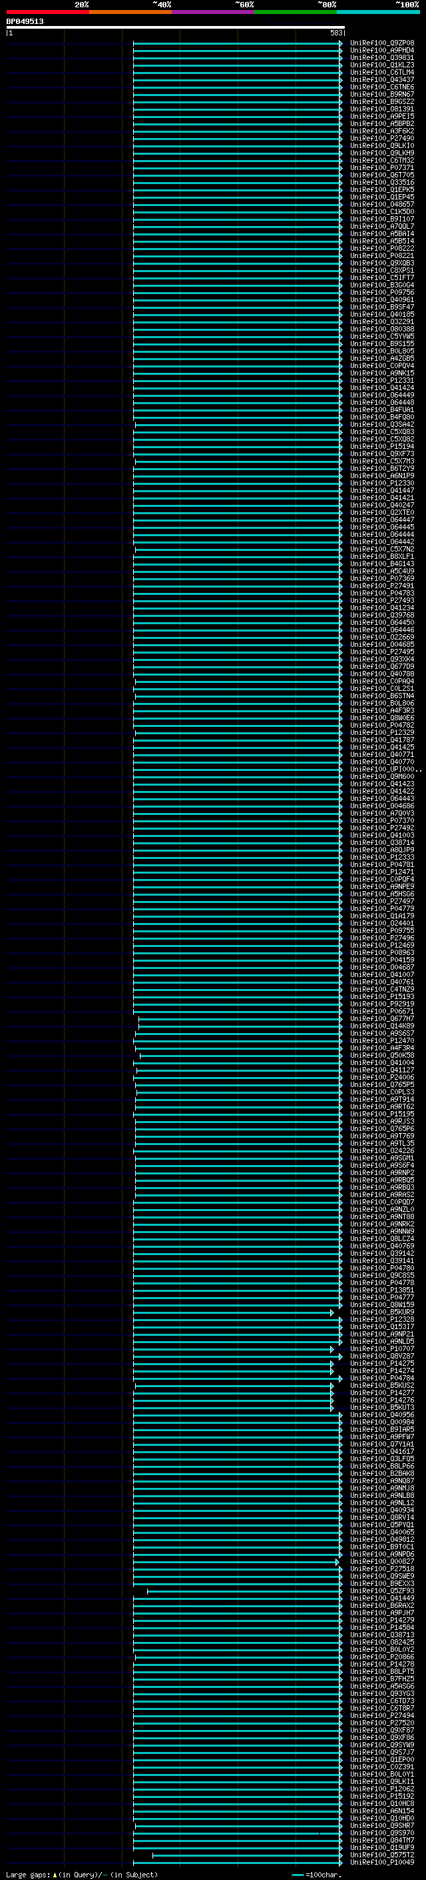Select the UniRef100_P20866 label
Image resolution: width=426 pixels, height=1880 pixels.
click(x=381, y=1657)
